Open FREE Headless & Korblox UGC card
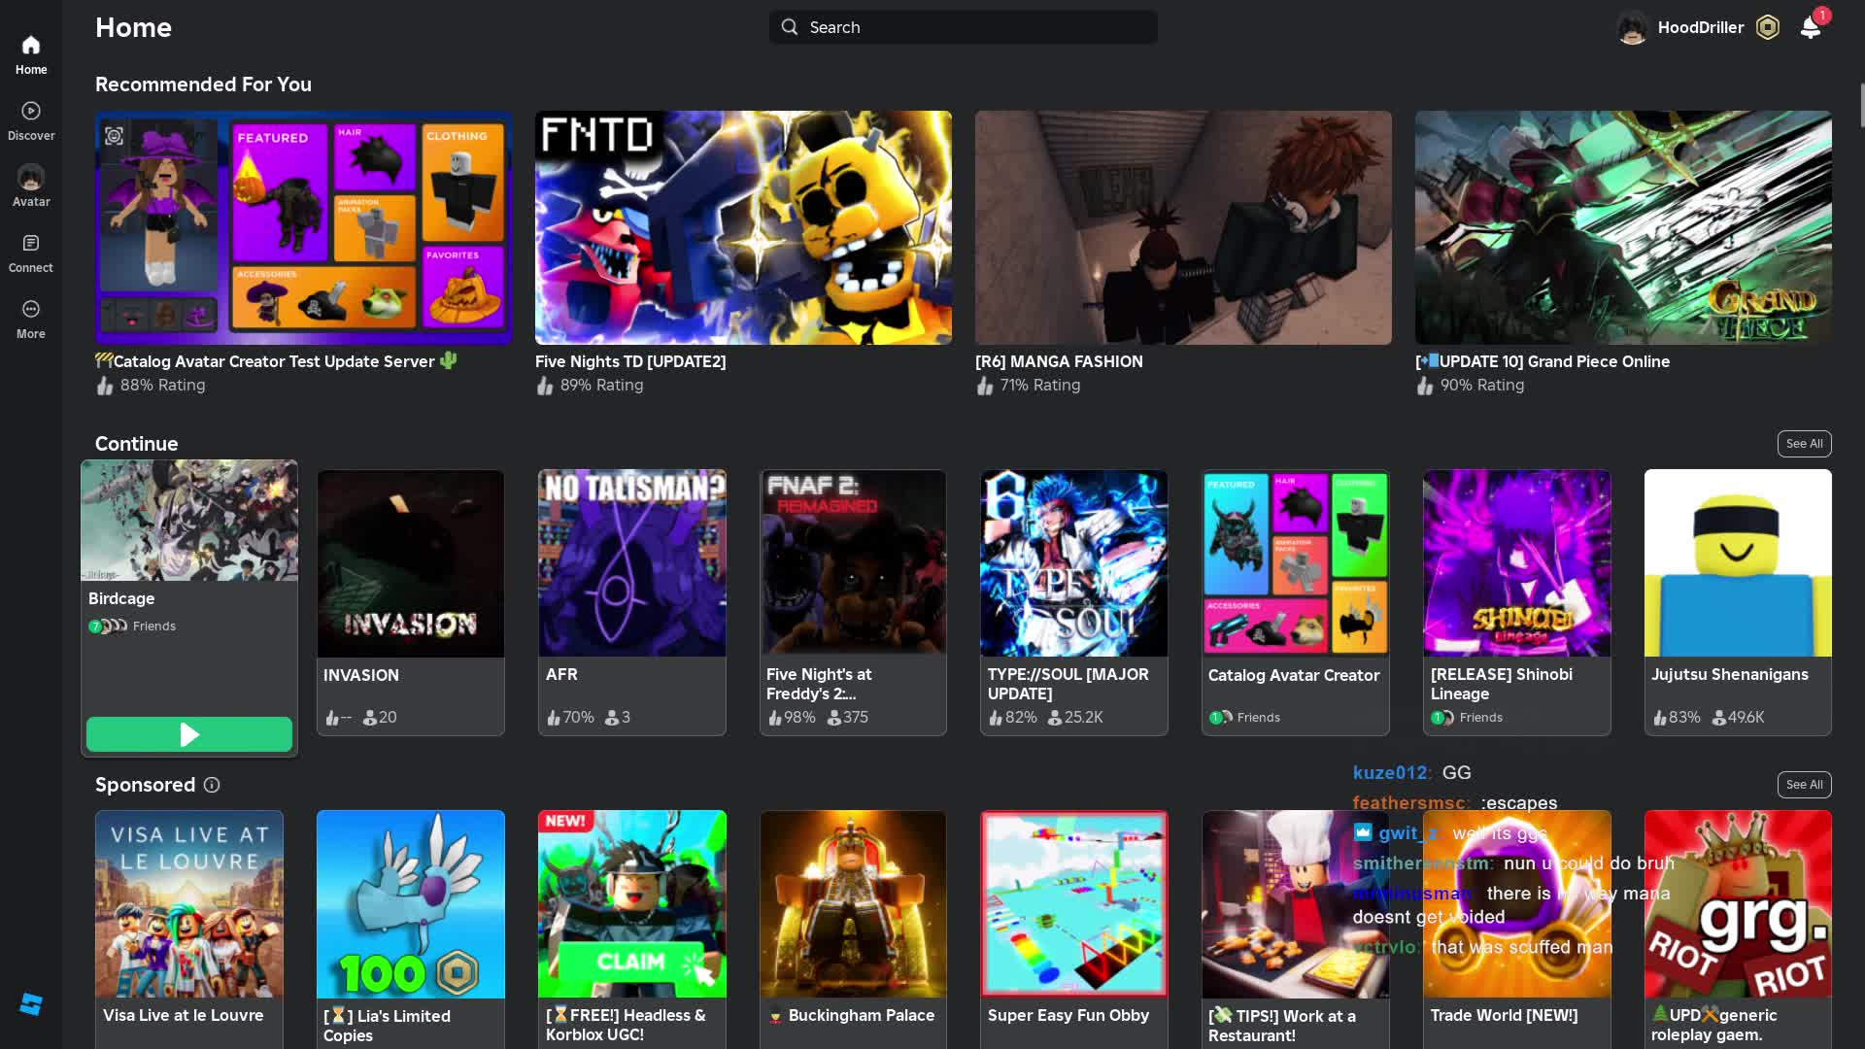Screen dimensions: 1865x1049 (x=632, y=929)
